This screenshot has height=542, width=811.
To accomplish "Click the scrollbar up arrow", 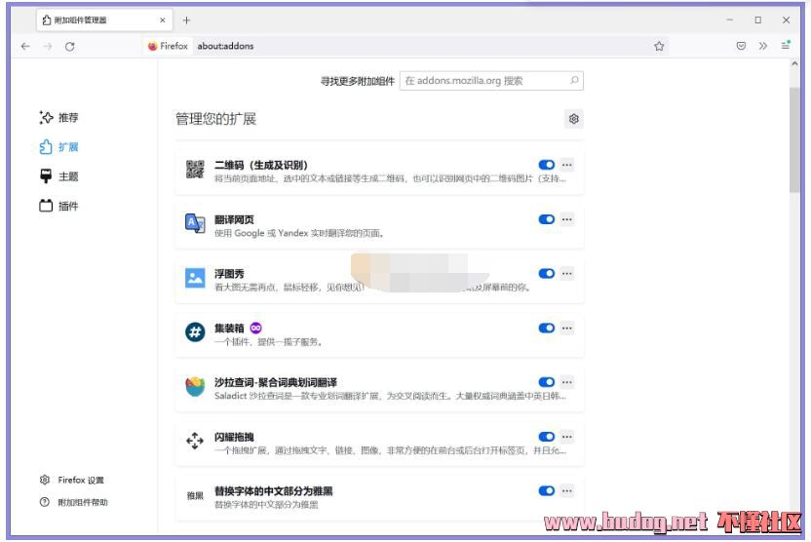I will tap(794, 63).
